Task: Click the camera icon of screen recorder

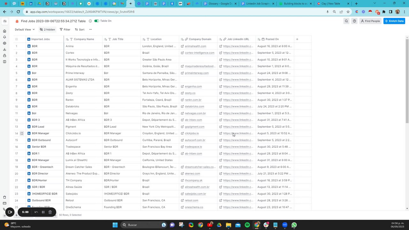Action: pyautogui.click(x=10, y=212)
